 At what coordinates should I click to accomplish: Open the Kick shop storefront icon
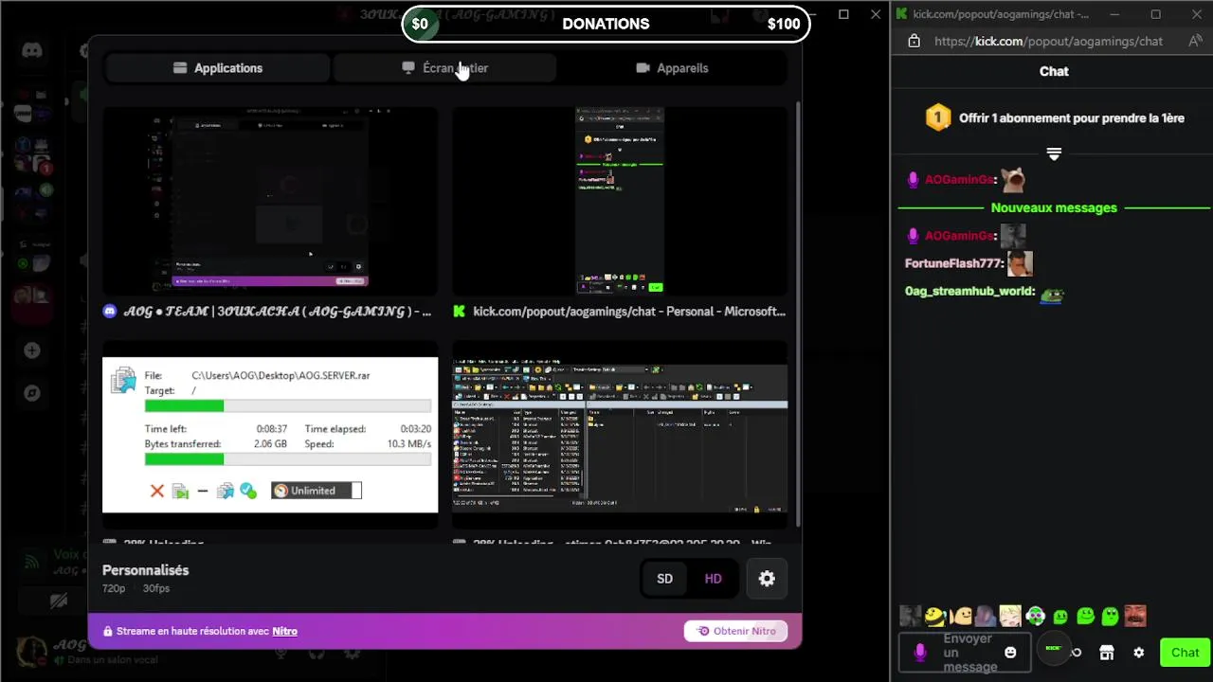click(1106, 653)
